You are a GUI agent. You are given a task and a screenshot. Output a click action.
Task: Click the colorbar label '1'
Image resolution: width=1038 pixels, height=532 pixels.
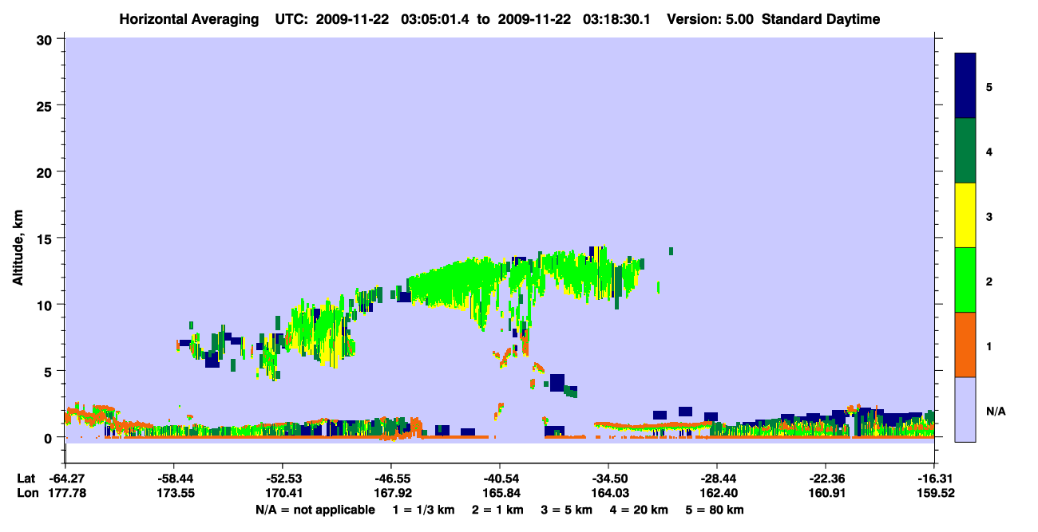(x=989, y=346)
